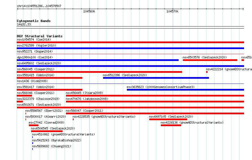Viewport: 252px width, 160px height.
Task: Click the DGV Structural Variants track title
Action: pyautogui.click(x=40, y=36)
